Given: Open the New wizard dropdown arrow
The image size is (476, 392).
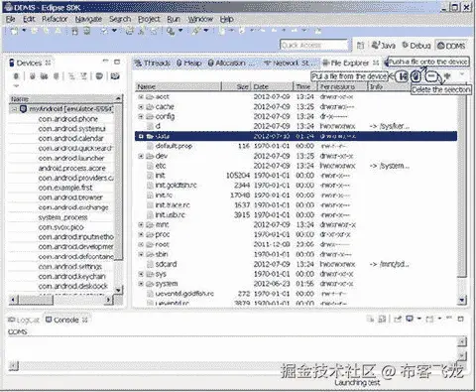Looking at the screenshot, I should coord(24,31).
